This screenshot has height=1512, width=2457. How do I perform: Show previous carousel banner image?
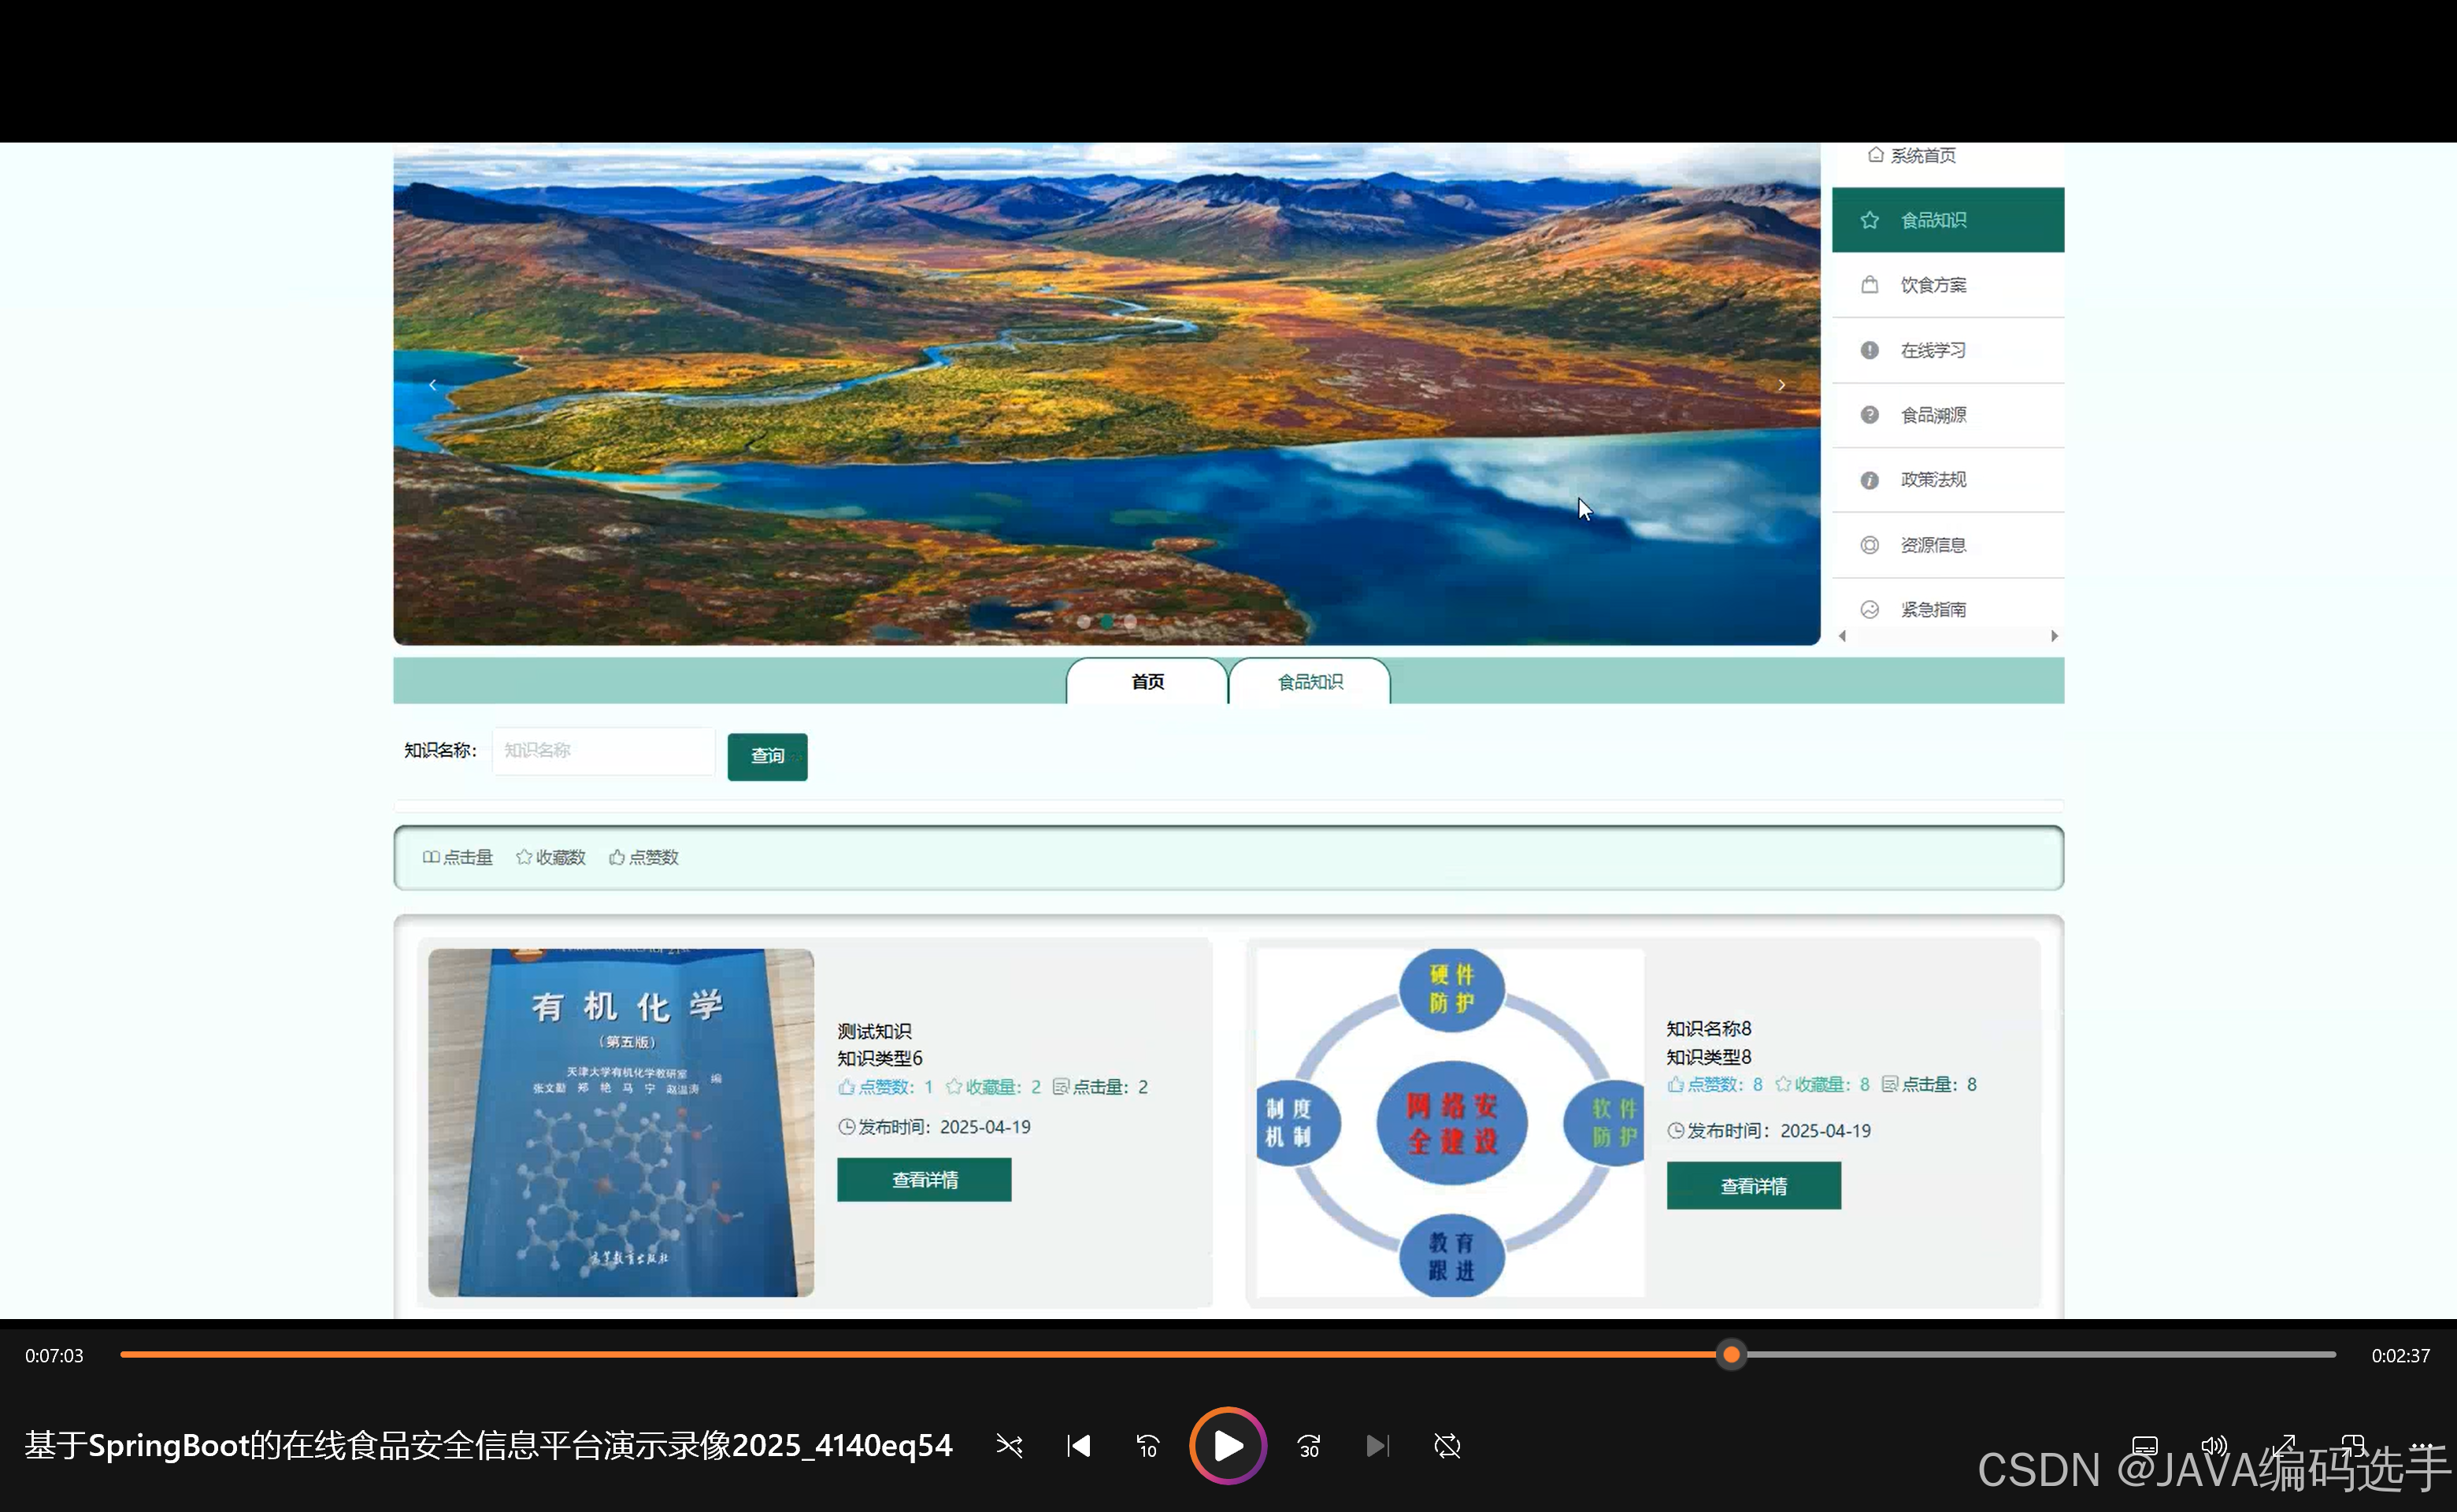[x=433, y=385]
